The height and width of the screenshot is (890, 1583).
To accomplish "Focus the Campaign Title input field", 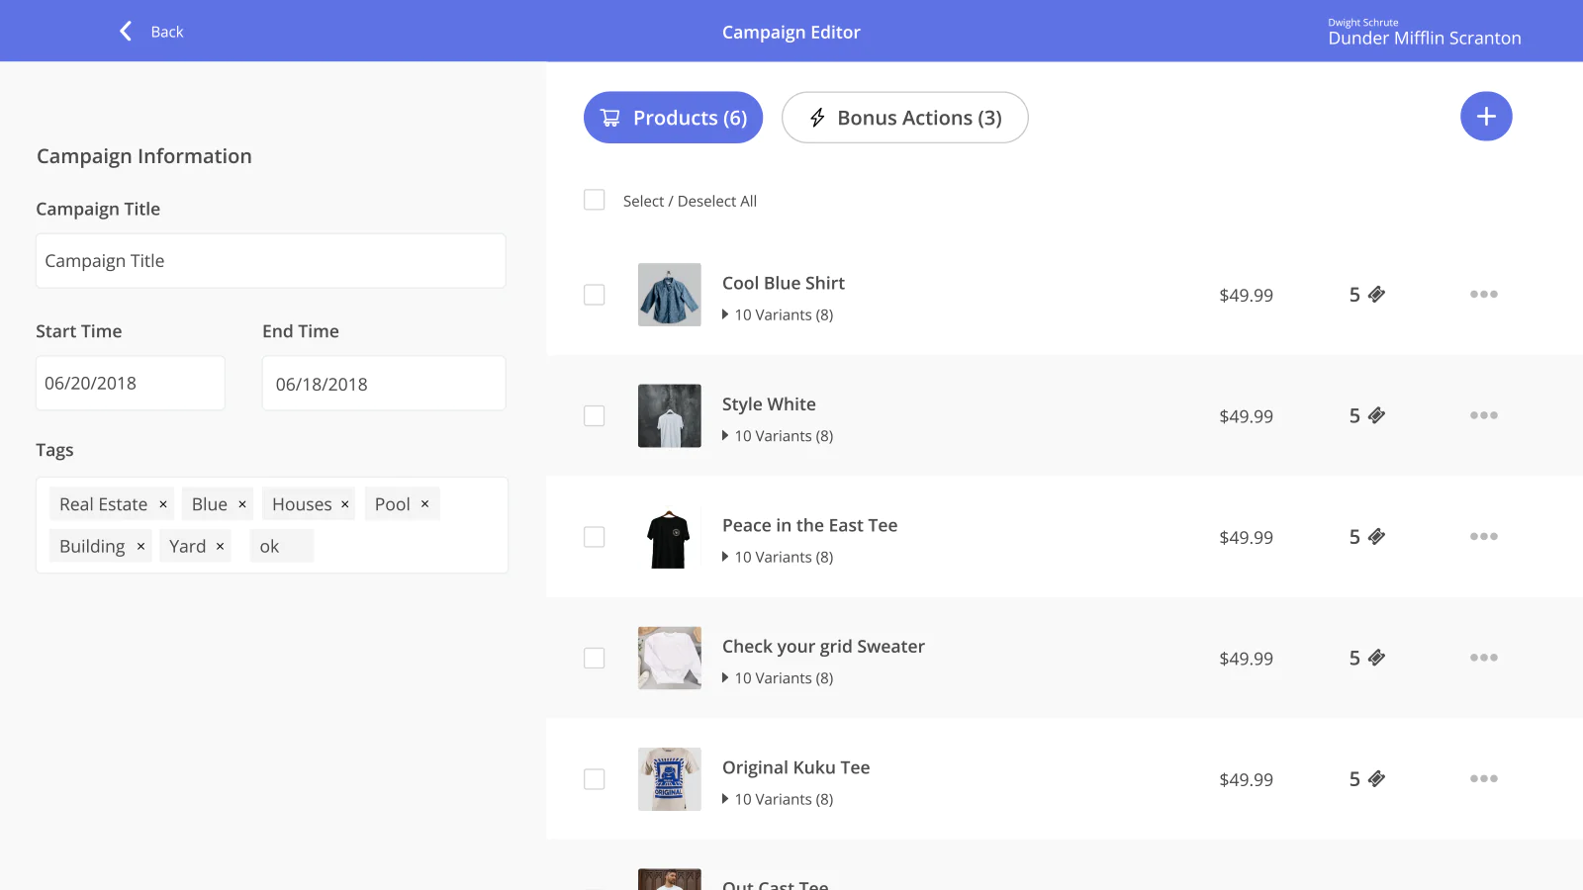I will [270, 261].
